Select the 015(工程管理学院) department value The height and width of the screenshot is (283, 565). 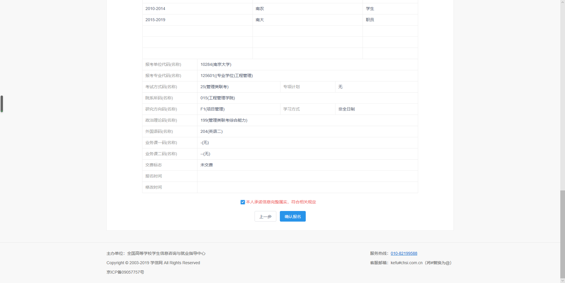click(217, 98)
